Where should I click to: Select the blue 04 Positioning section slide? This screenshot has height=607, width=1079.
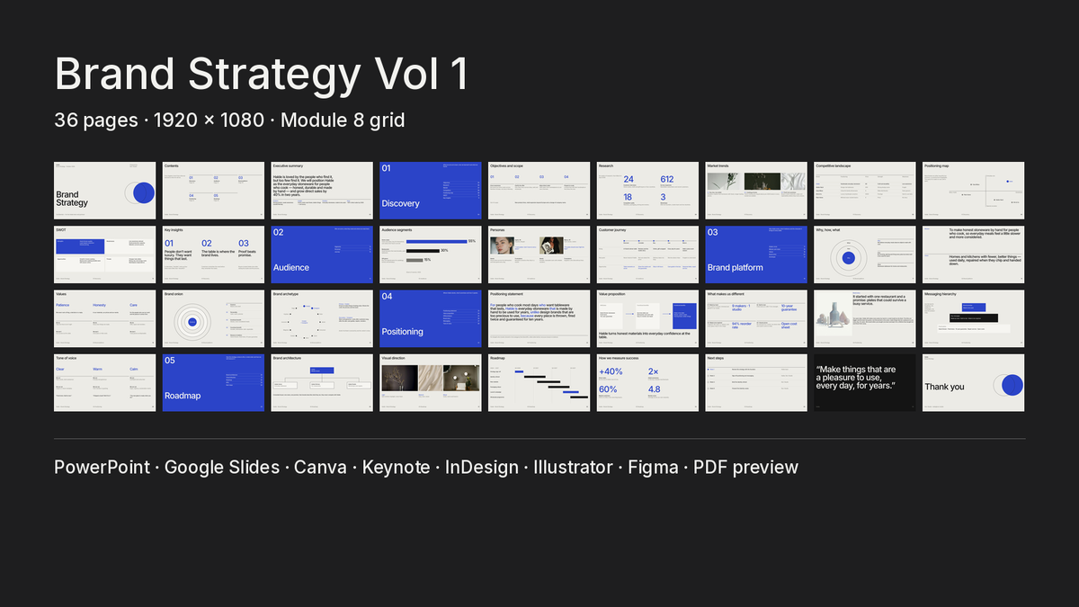[x=431, y=318]
